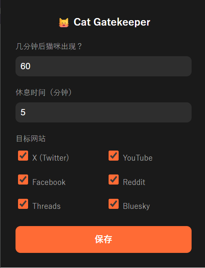Click the Cat Gatekeeper title text

coord(112,22)
